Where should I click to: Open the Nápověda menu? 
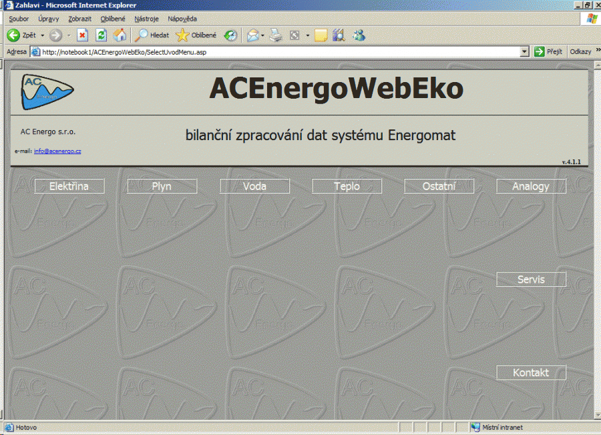[x=182, y=19]
